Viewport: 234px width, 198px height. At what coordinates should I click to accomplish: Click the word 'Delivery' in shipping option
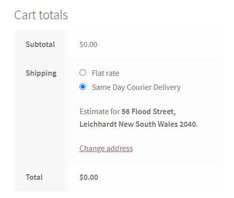167,87
